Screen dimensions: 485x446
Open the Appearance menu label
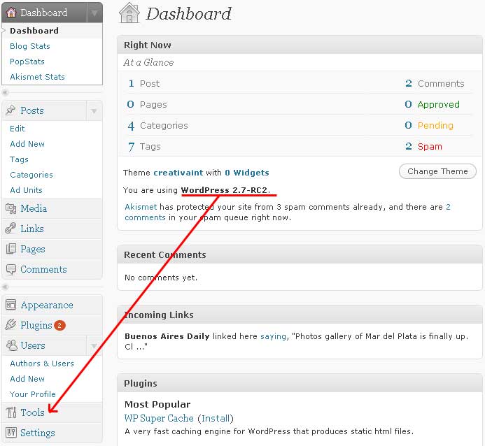click(47, 305)
